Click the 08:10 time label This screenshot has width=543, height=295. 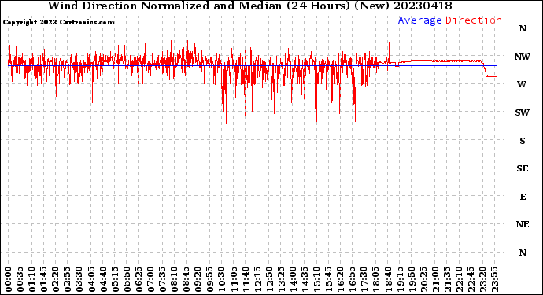point(175,279)
